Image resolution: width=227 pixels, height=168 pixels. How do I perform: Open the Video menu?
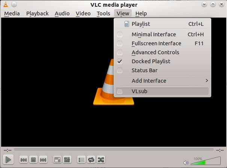click(x=83, y=13)
